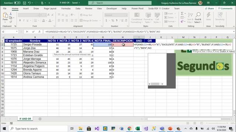The image size is (236, 132).
Task: Cancel formula entry with X icon
Action: tap(27, 32)
